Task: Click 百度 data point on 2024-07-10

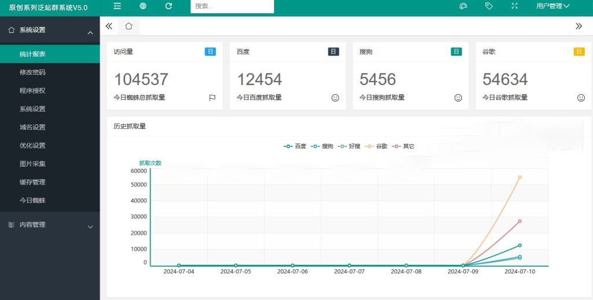Action: (x=519, y=245)
